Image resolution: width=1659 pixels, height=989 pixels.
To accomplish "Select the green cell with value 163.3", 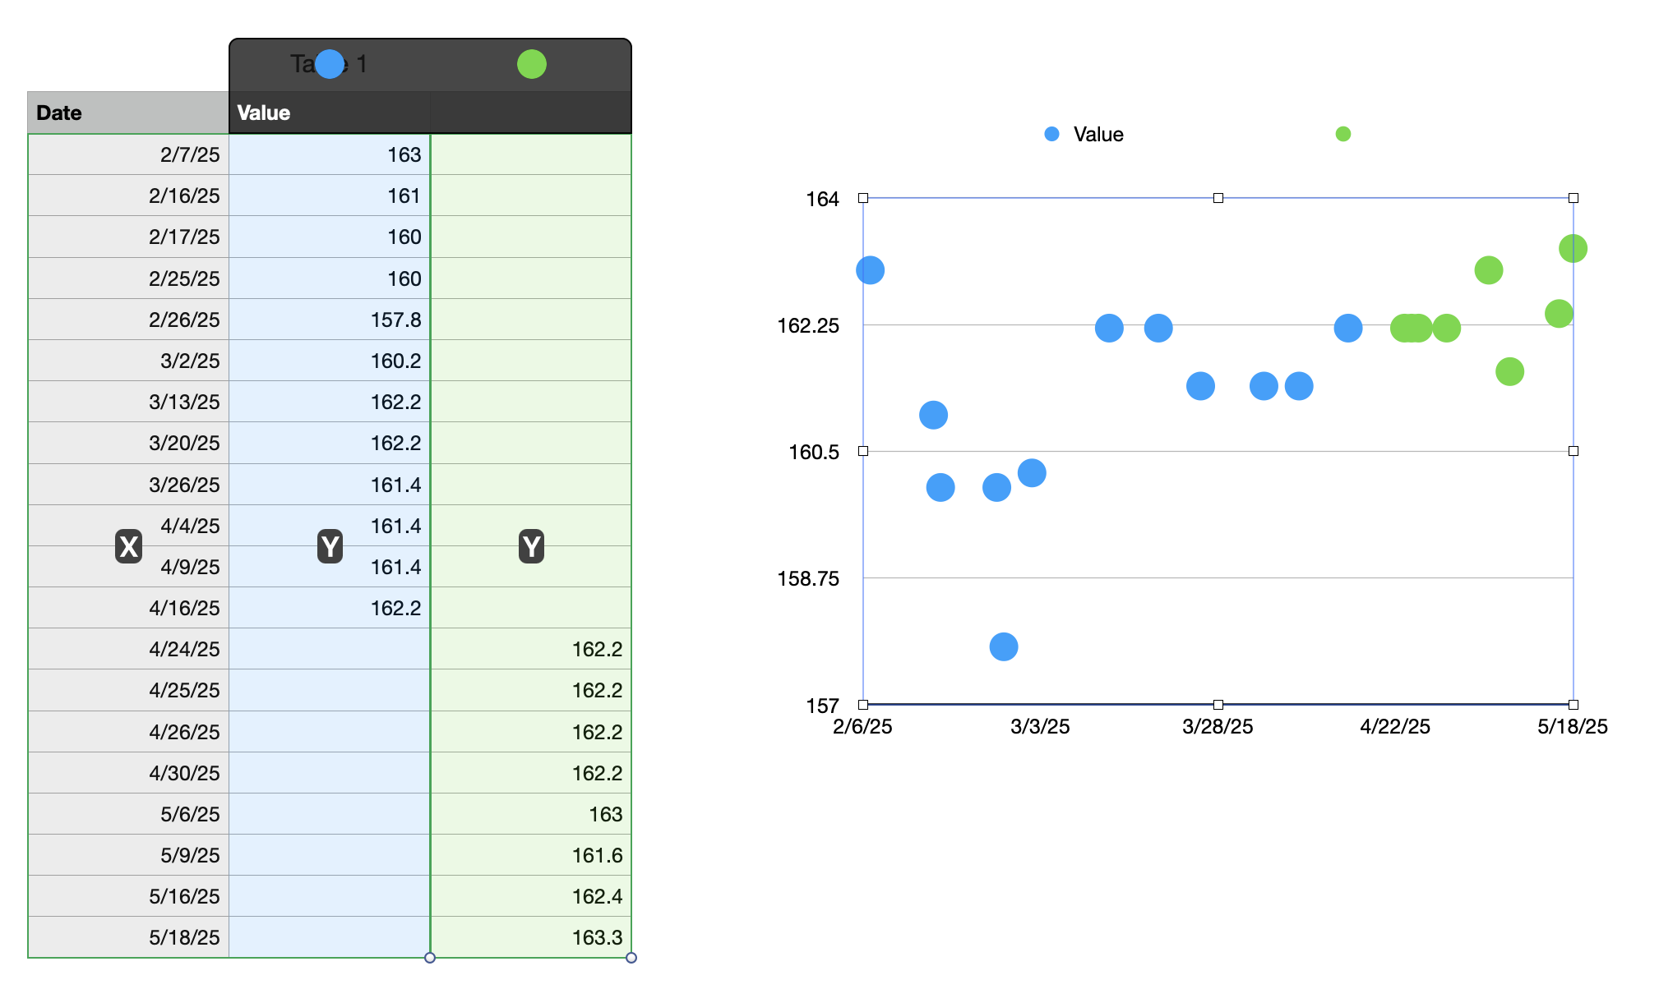I will tap(531, 937).
